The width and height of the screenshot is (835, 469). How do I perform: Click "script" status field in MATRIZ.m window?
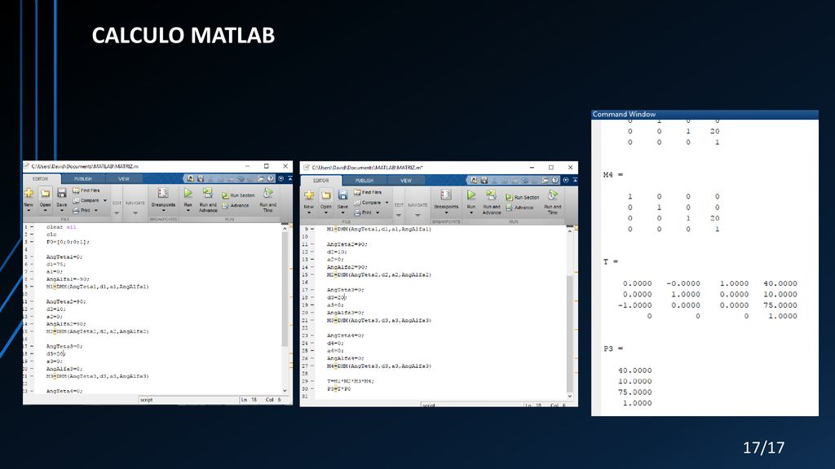point(188,399)
